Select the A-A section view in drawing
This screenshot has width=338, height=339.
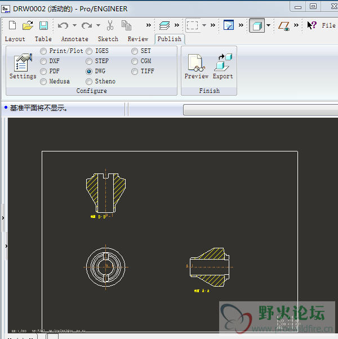pos(210,267)
